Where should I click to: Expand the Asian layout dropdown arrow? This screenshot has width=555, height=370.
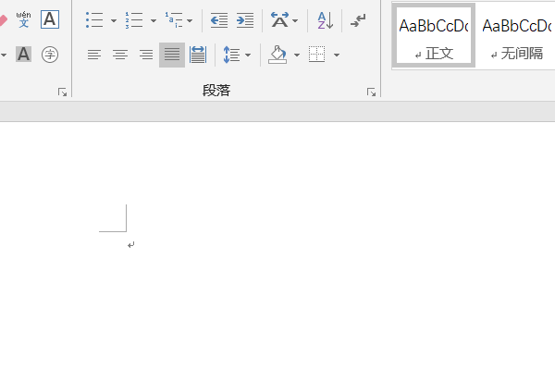tap(295, 20)
